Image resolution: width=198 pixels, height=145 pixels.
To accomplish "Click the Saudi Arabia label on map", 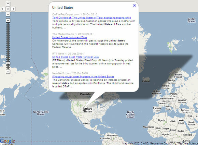I will 191,123.
